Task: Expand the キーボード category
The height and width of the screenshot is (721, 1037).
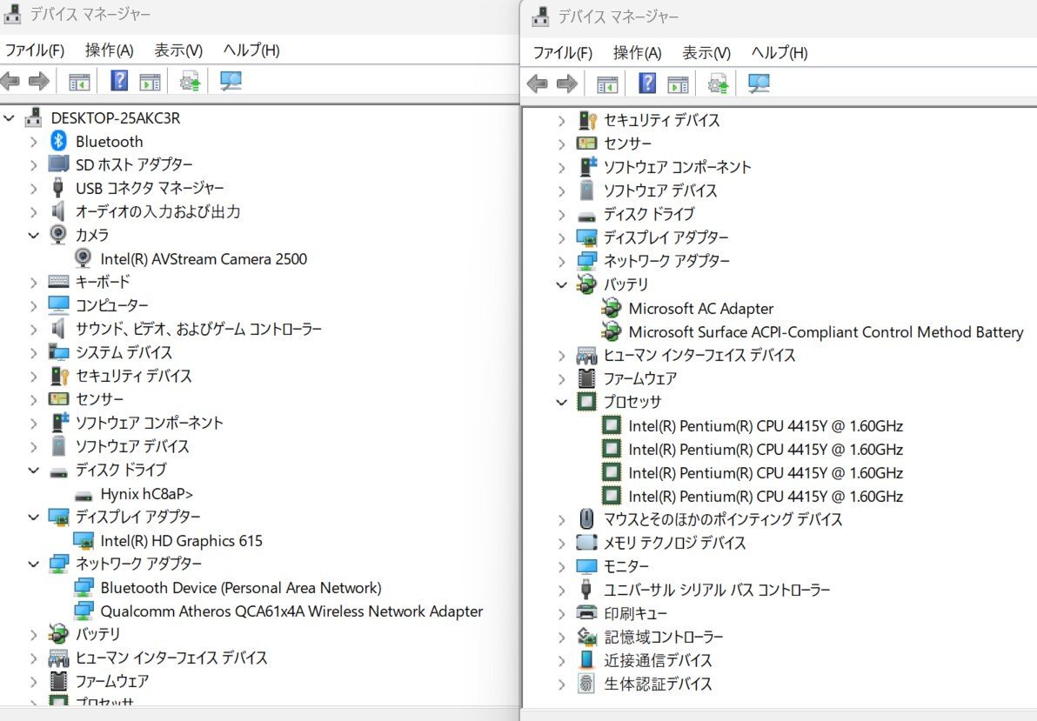Action: coord(33,282)
